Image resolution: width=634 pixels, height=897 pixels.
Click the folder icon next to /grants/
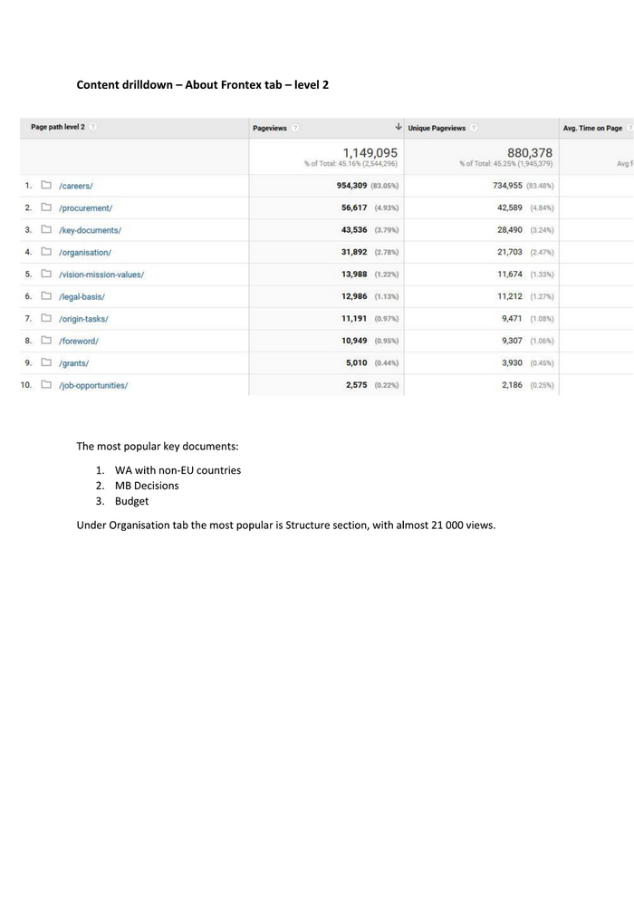coord(46,362)
